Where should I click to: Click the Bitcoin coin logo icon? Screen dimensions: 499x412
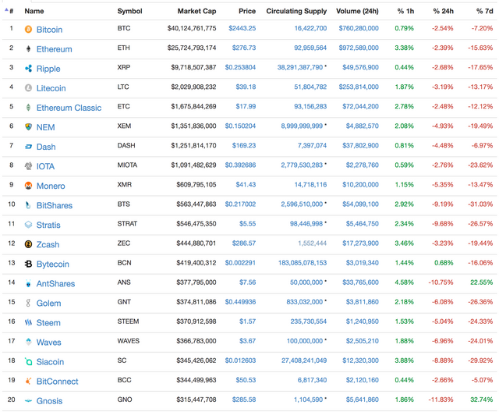28,30
